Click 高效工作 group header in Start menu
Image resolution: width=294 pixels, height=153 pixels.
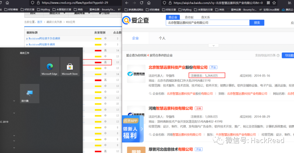point(24,53)
